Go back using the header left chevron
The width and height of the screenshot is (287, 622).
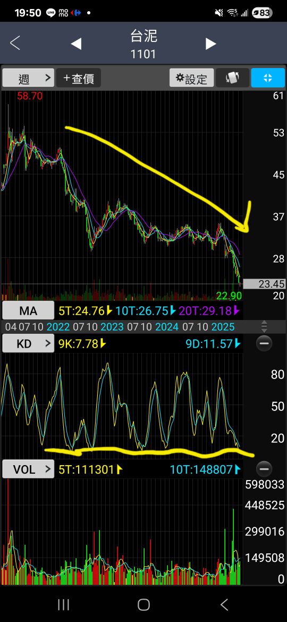15,43
